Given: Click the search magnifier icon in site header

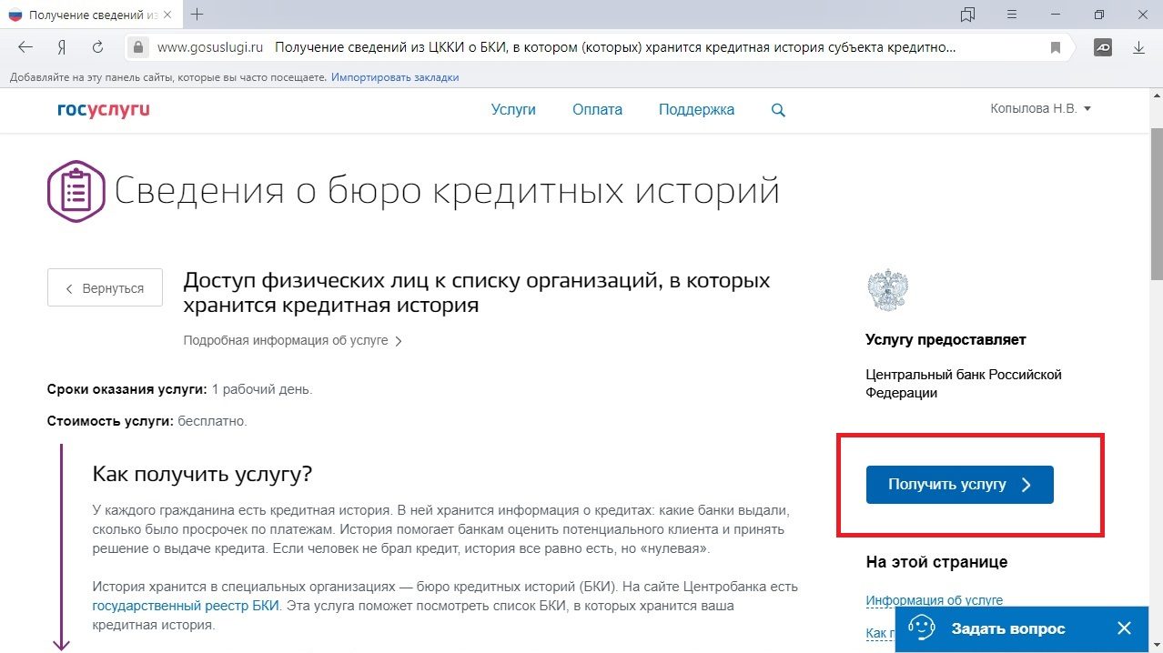Looking at the screenshot, I should (778, 110).
